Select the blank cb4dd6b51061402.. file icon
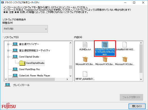 (125, 45)
